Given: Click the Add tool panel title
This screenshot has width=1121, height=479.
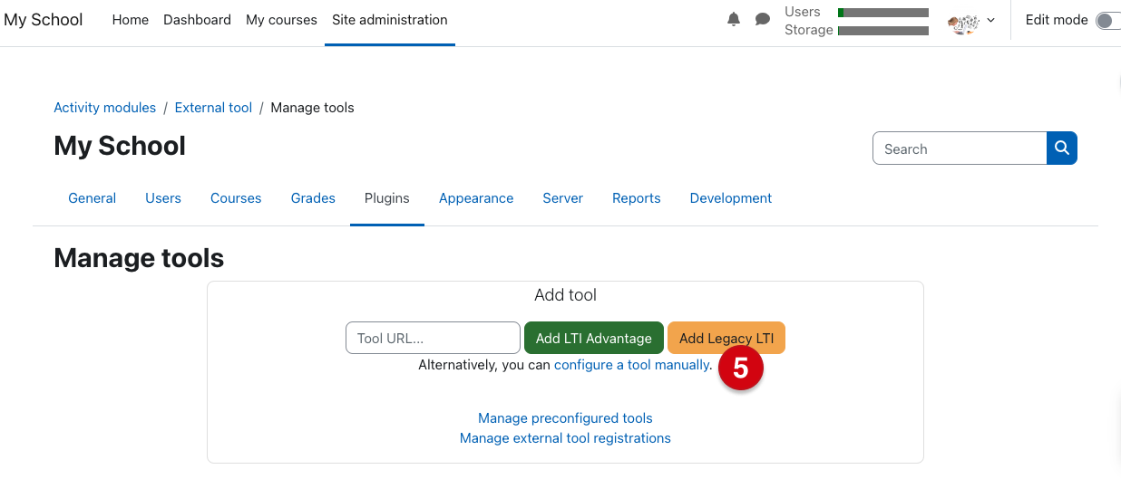Looking at the screenshot, I should 565,295.
